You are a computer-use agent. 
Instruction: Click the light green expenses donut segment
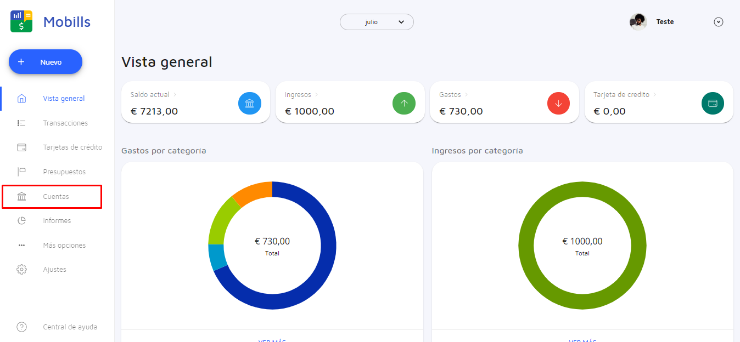[220, 220]
